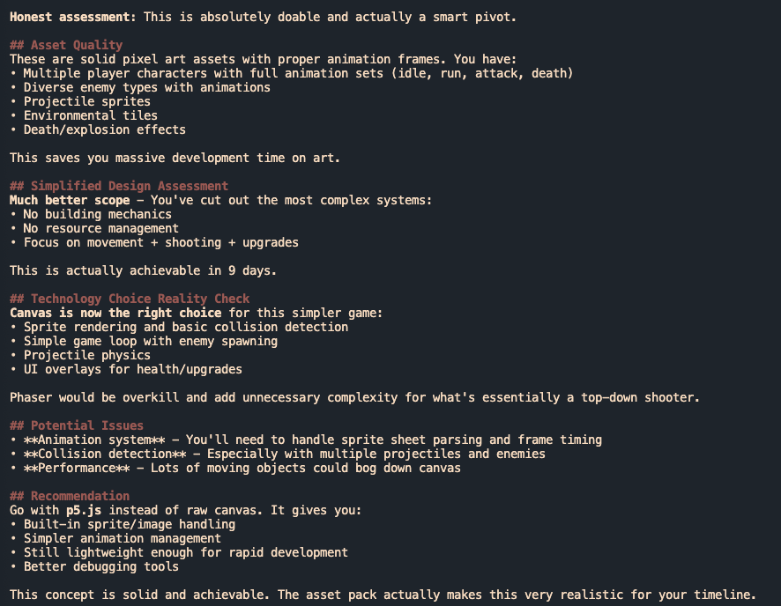Click '**Collision detection**' bullet text
Viewport: 781px width, 606px height.
(x=105, y=454)
